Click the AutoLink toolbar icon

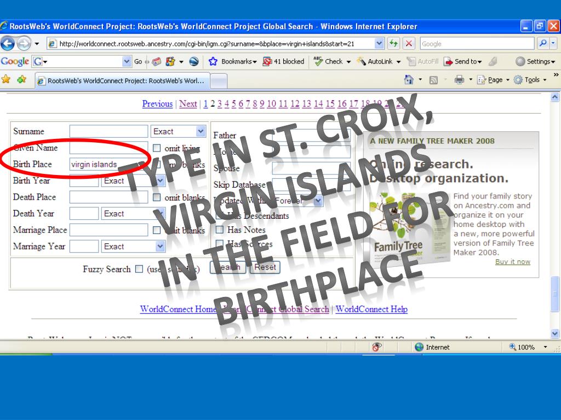[362, 61]
